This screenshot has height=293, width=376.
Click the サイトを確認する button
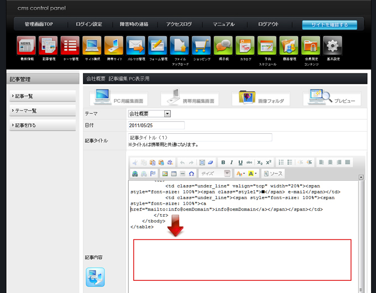click(x=329, y=25)
